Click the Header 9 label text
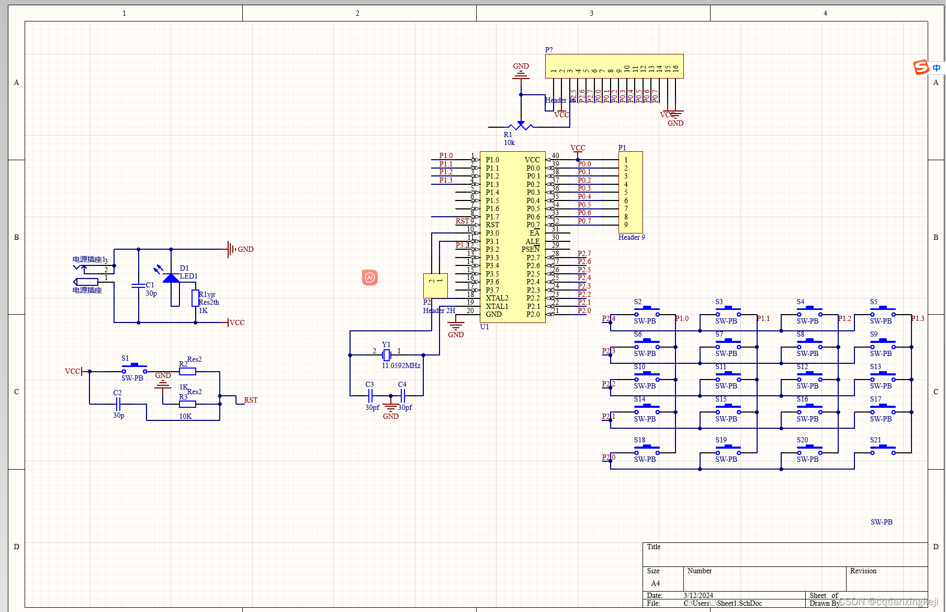Screen dimensions: 946x612 632,237
